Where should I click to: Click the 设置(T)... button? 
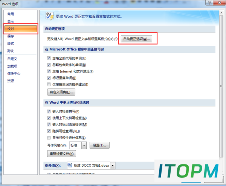[99, 145]
